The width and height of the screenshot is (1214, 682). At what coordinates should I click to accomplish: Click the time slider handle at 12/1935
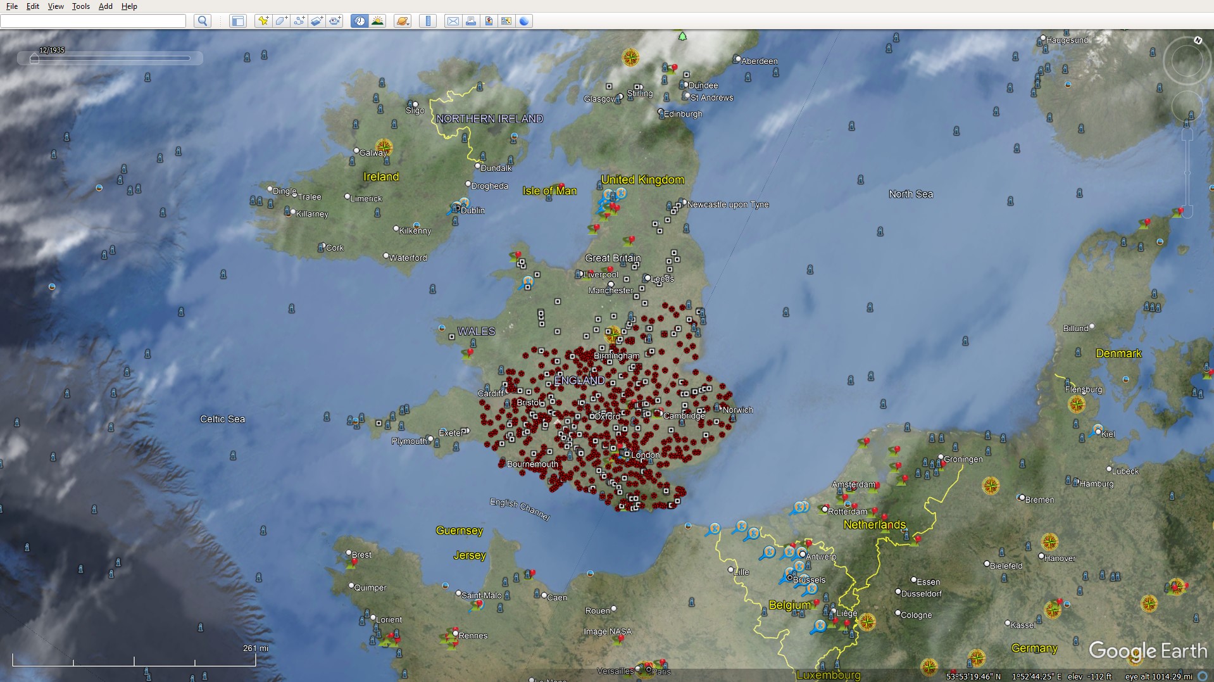pos(34,59)
